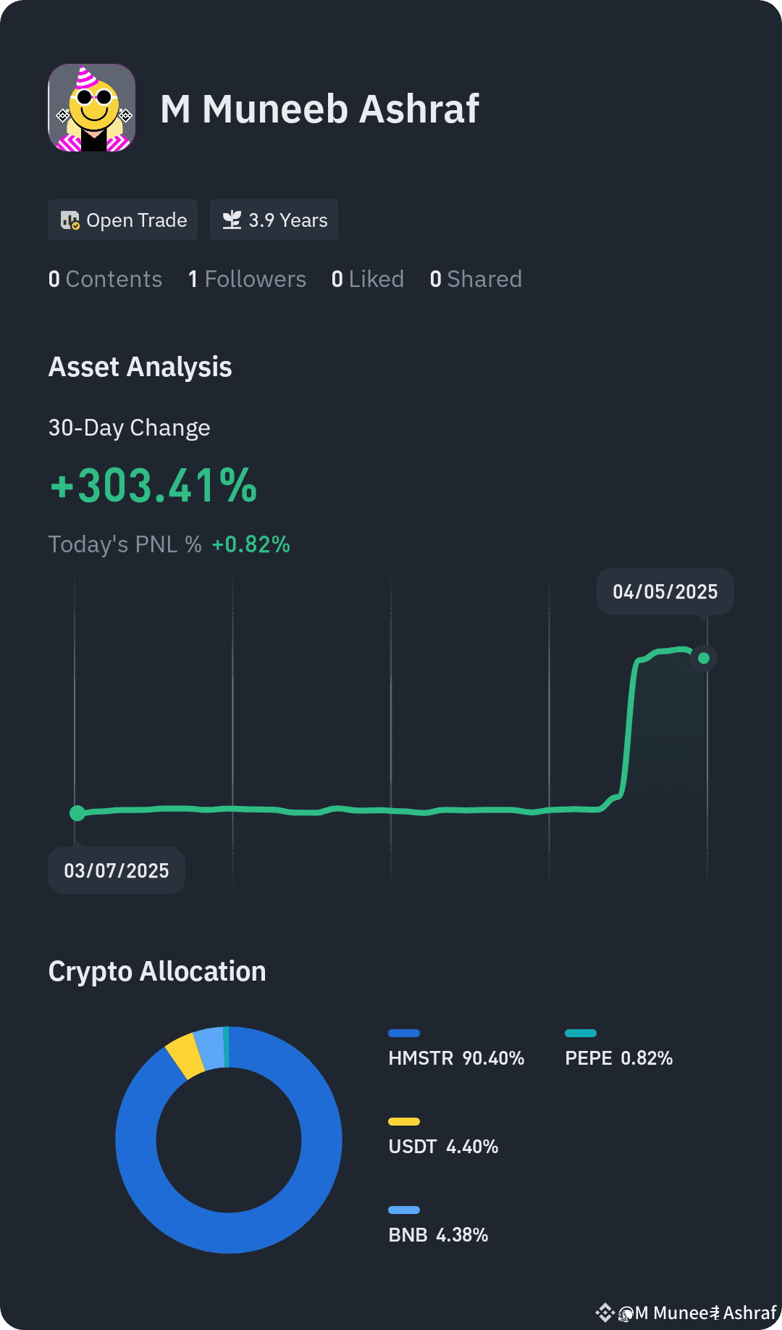The width and height of the screenshot is (782, 1330).
Task: Open the user avatar profile picture
Action: click(92, 108)
